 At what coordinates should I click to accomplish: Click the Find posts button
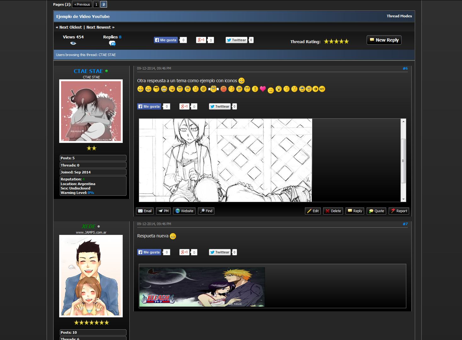point(206,211)
